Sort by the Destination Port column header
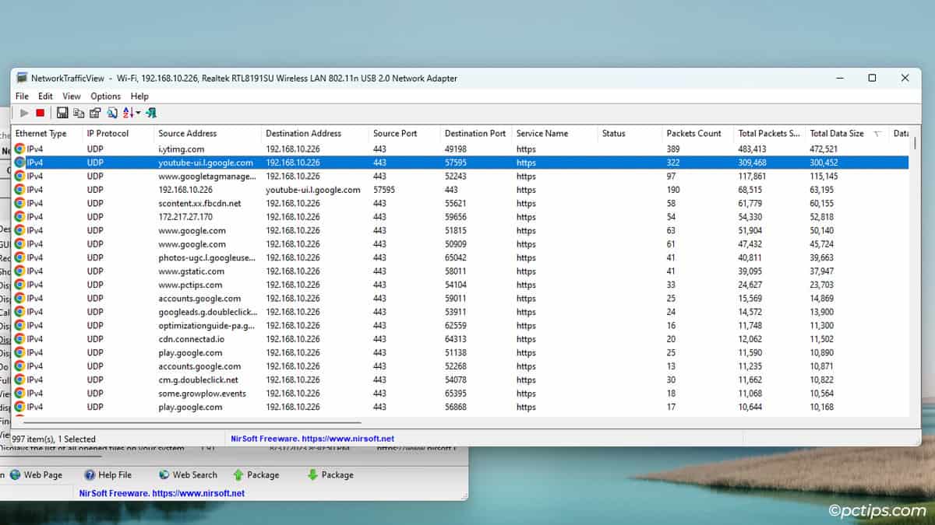Viewport: 935px width, 525px height. click(477, 133)
